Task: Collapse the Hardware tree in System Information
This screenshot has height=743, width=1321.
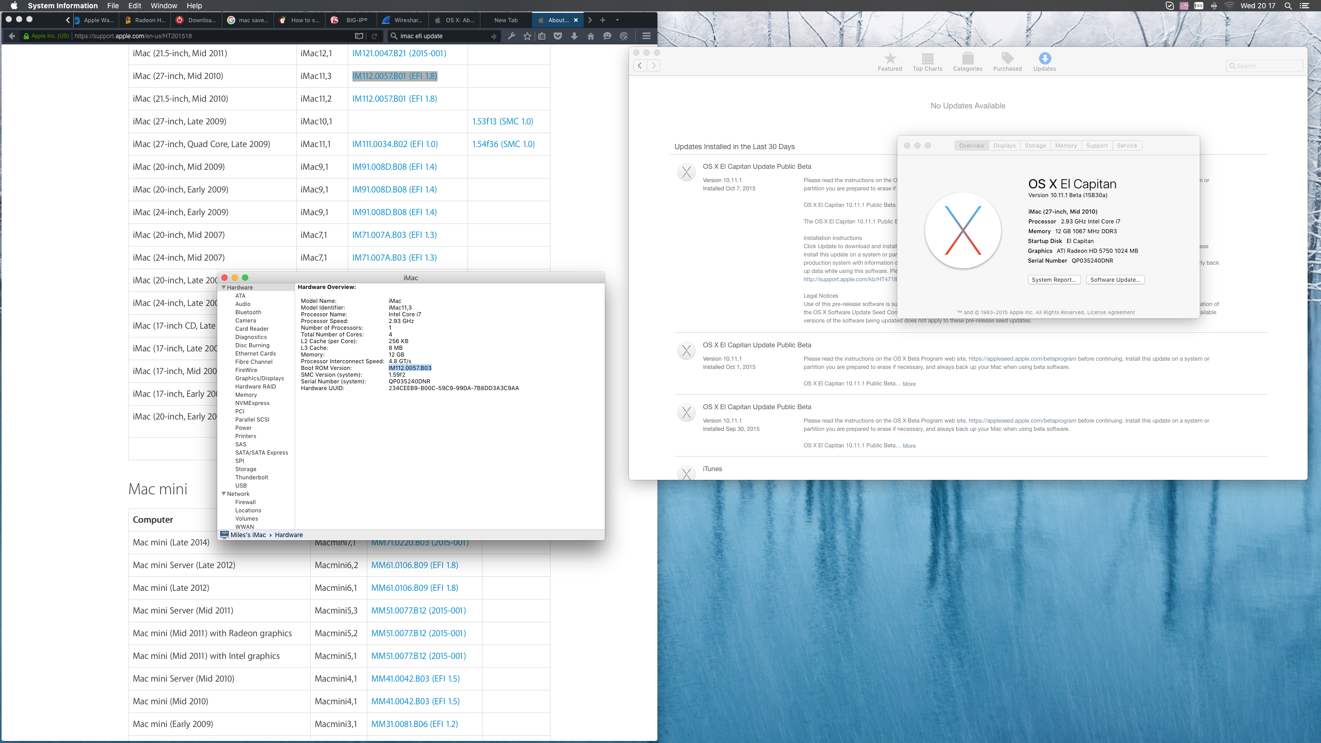Action: (x=224, y=287)
